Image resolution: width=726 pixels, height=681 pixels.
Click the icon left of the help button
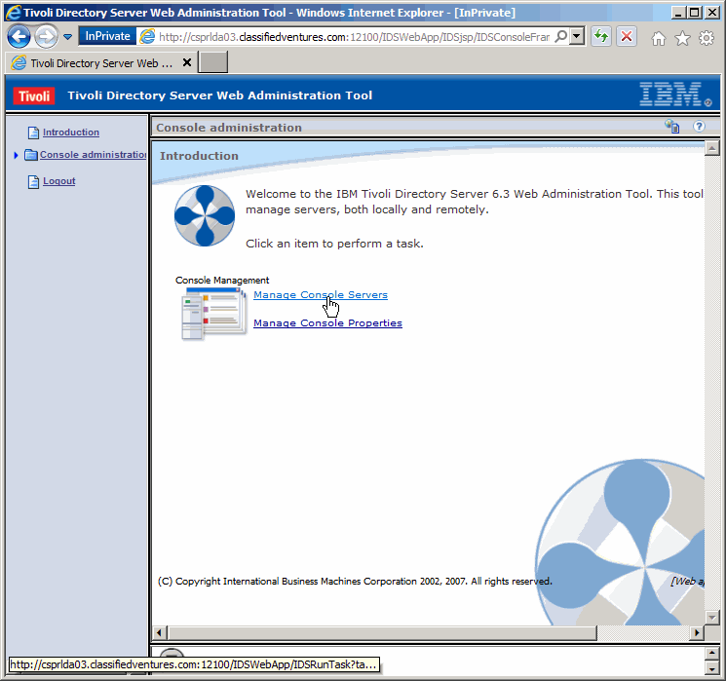point(672,127)
